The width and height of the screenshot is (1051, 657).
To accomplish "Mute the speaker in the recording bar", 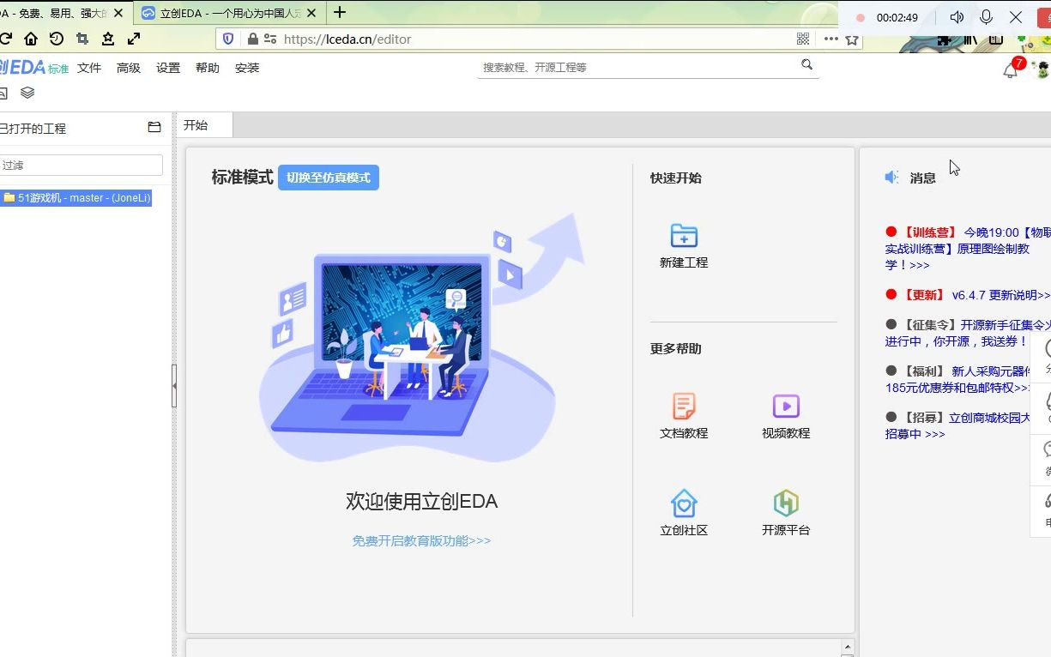I will coord(957,15).
